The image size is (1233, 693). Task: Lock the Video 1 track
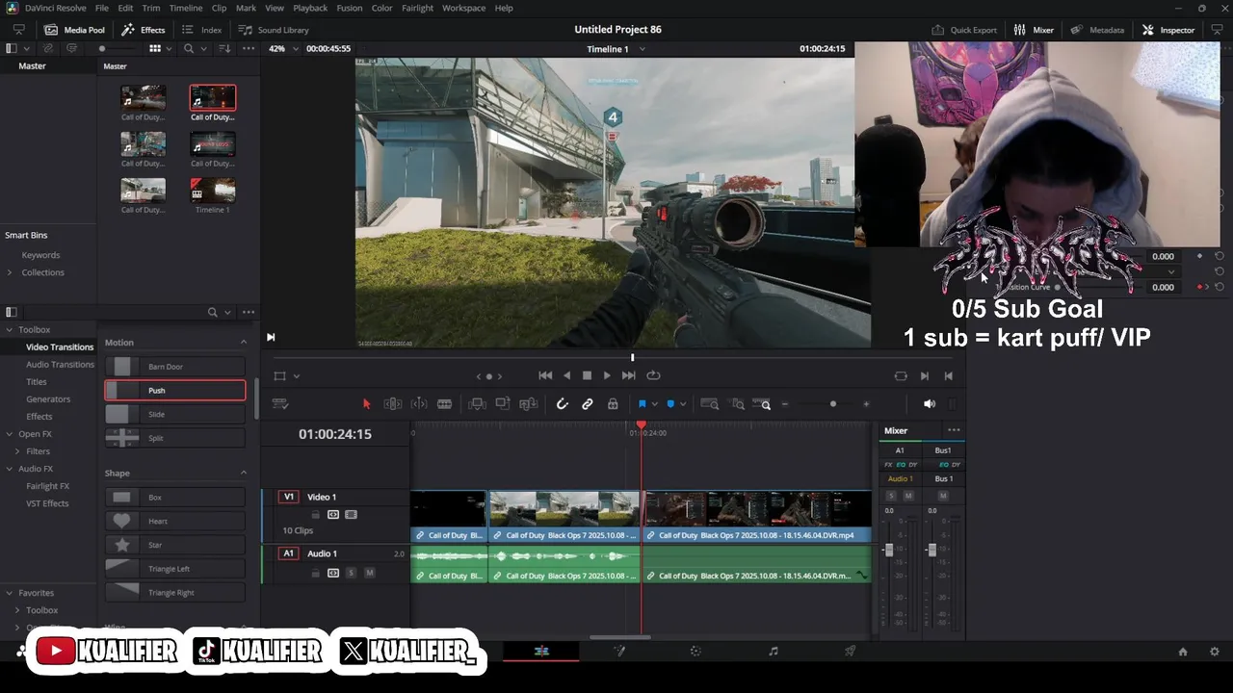tap(315, 515)
